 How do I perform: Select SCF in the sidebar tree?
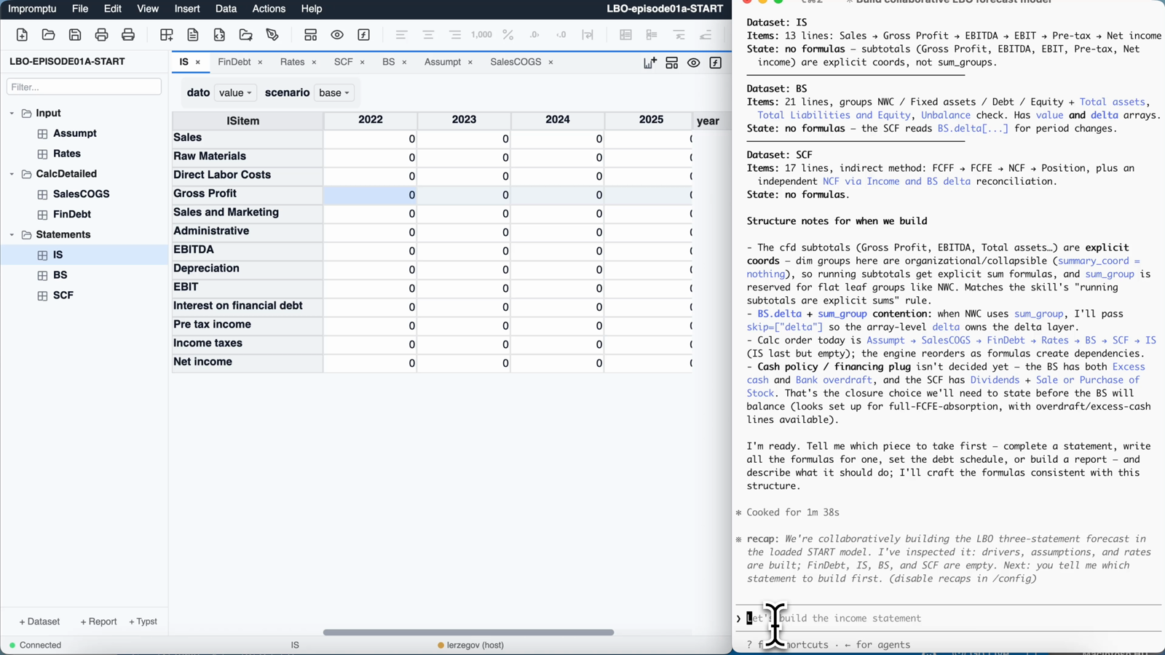(x=63, y=295)
